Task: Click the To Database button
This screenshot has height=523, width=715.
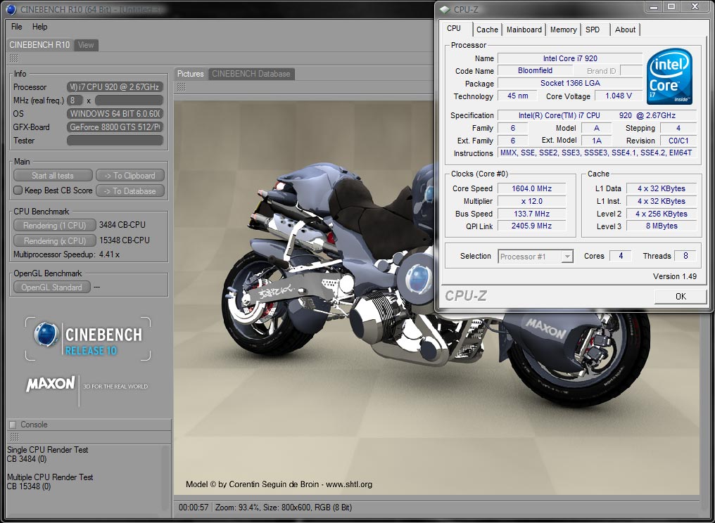Action: pyautogui.click(x=130, y=191)
